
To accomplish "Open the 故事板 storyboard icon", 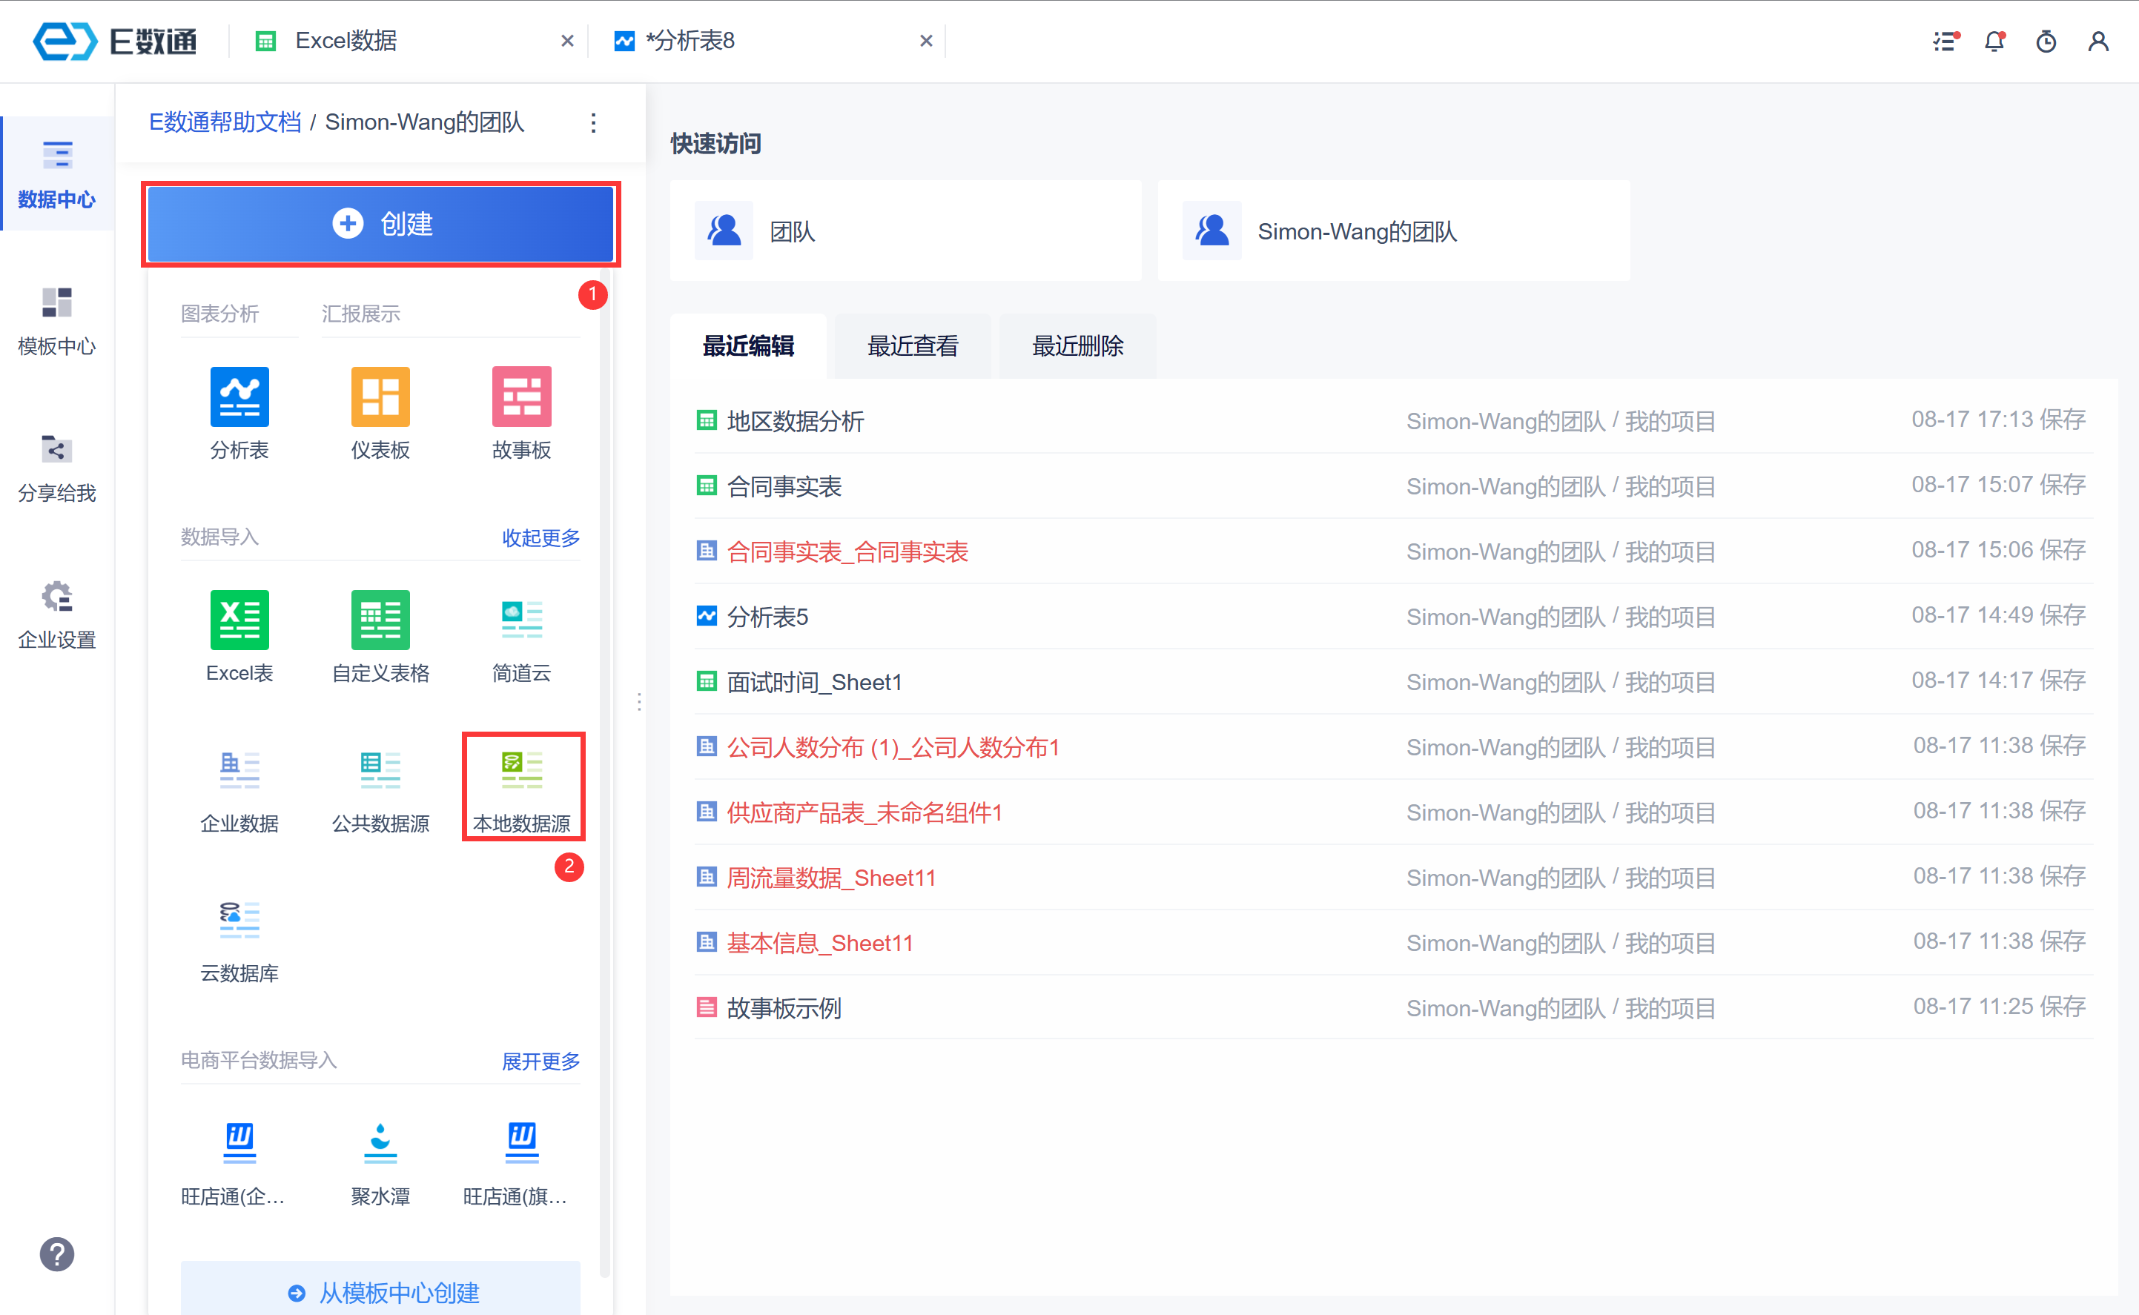I will click(x=521, y=397).
